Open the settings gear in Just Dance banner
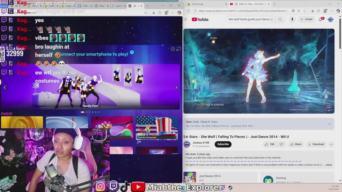 tap(173, 49)
